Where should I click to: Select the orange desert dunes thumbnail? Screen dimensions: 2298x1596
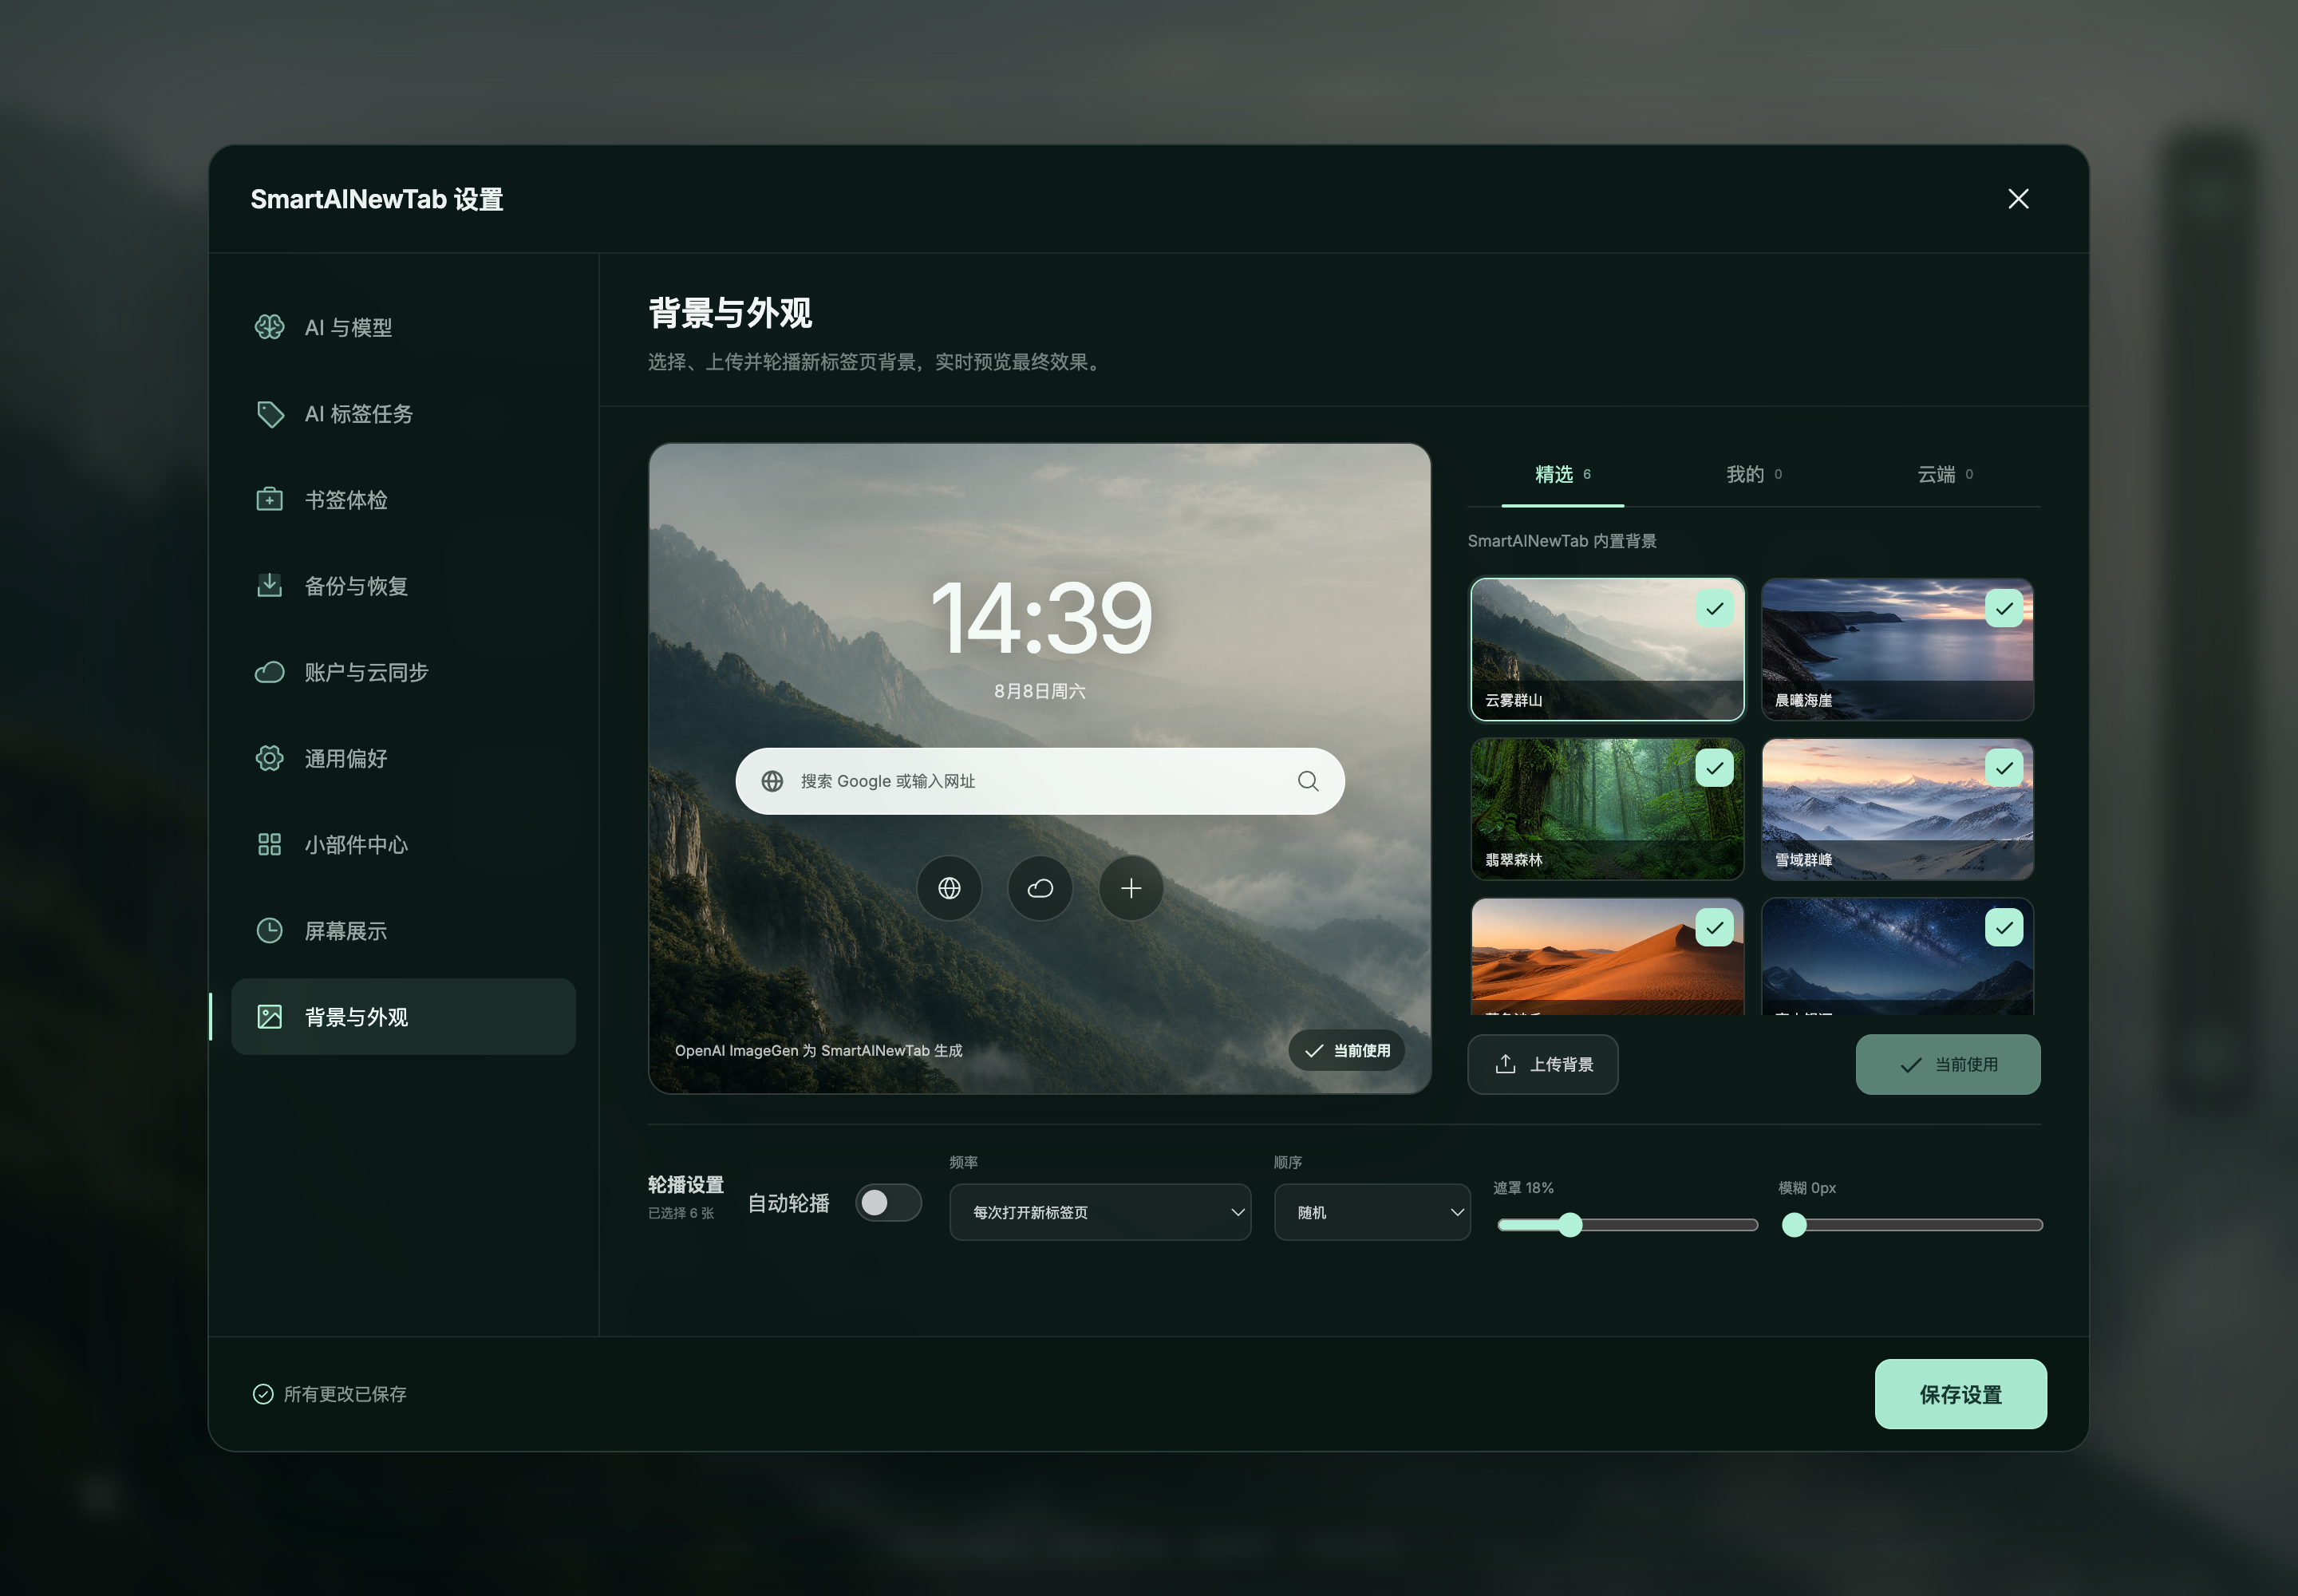(x=1607, y=957)
